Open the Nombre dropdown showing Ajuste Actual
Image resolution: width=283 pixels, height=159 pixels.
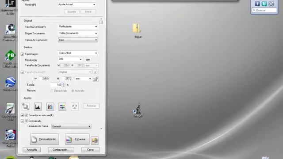pos(77,4)
